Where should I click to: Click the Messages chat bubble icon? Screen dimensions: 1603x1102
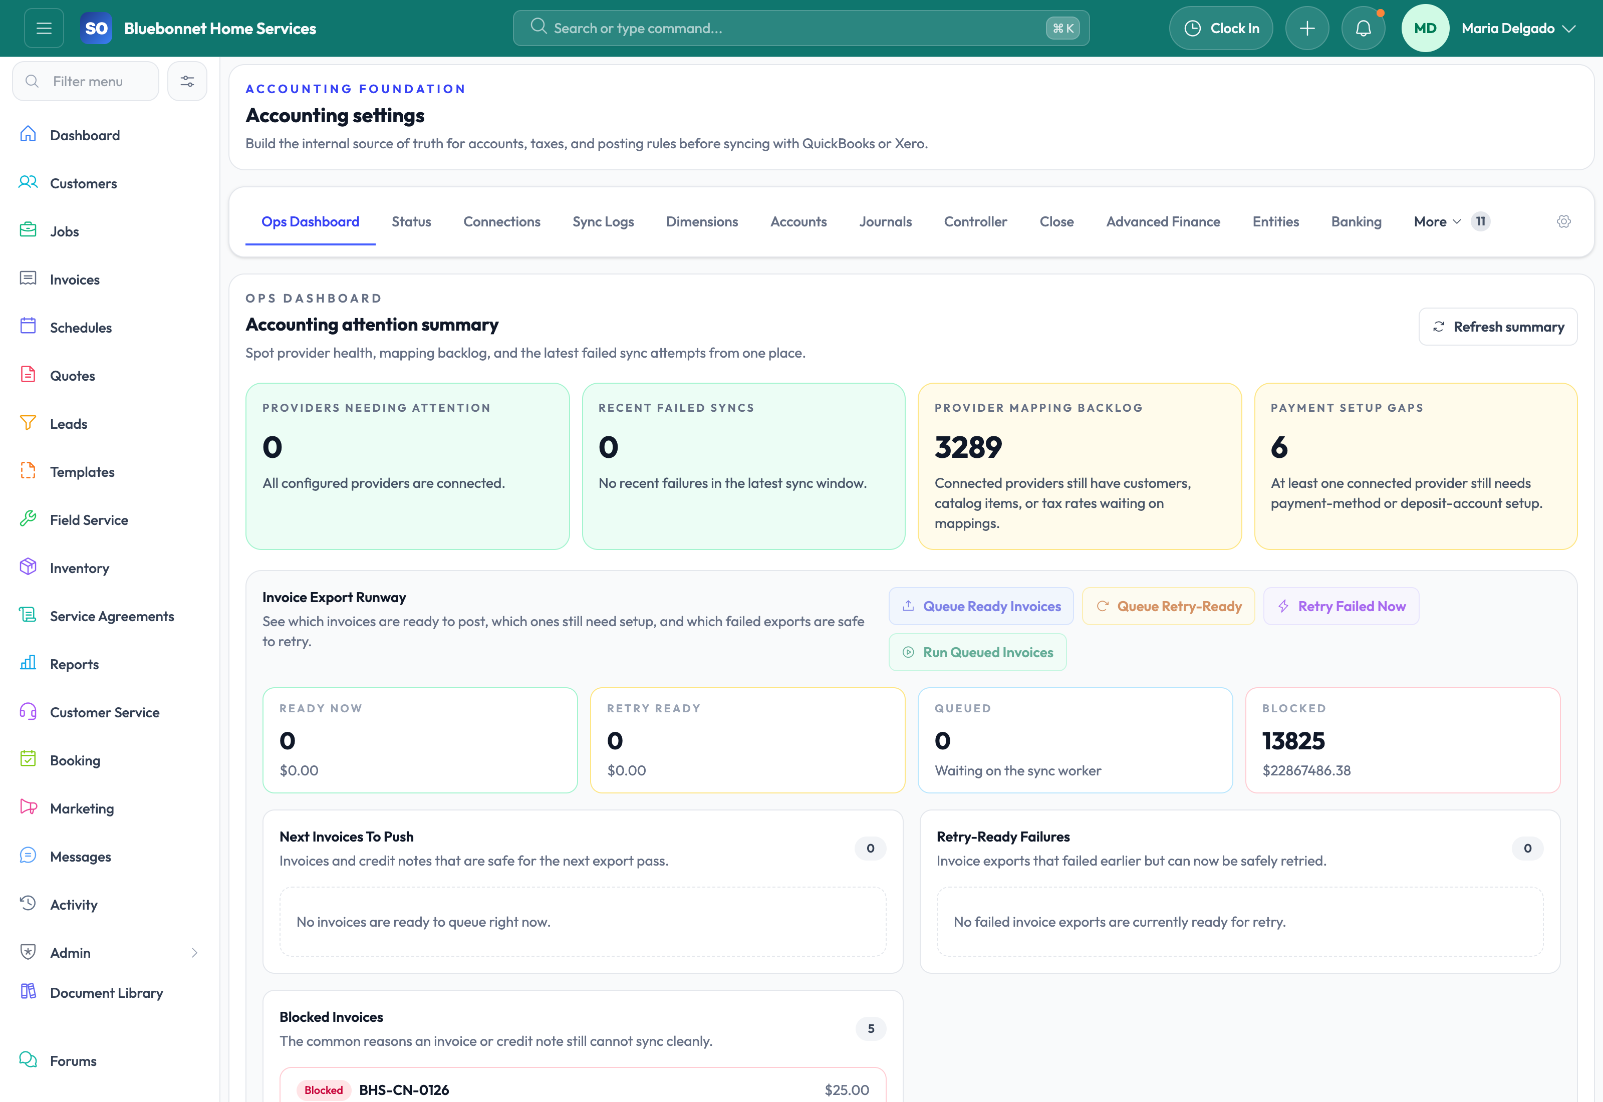pos(28,856)
